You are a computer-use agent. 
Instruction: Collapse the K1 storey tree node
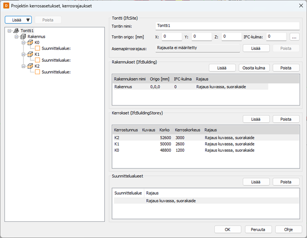23,54
